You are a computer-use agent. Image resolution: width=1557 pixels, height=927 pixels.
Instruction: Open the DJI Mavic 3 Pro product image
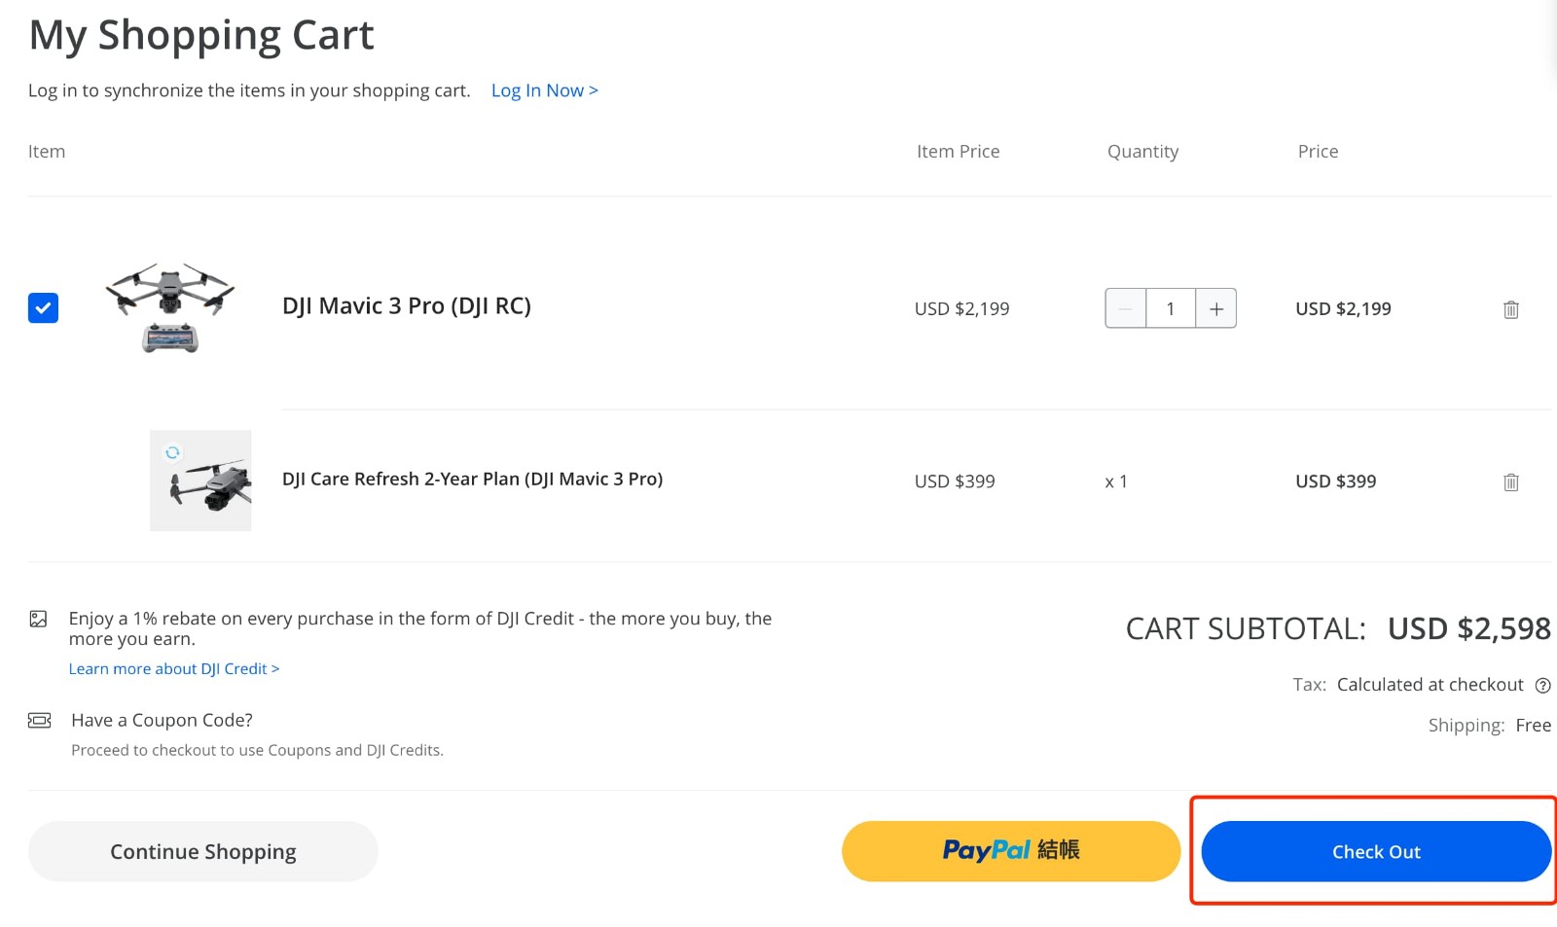(x=170, y=306)
